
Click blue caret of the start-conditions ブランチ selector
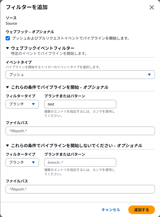(x=33, y=104)
